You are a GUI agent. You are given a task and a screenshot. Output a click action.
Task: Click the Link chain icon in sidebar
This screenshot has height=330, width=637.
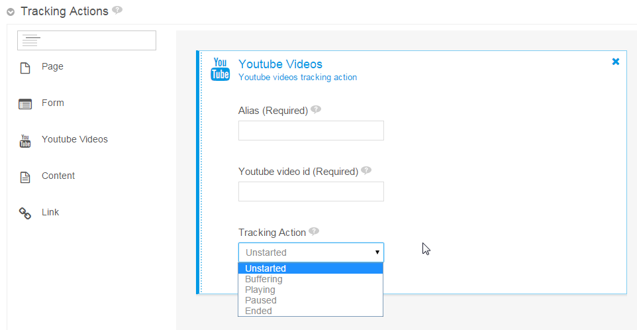point(25,213)
